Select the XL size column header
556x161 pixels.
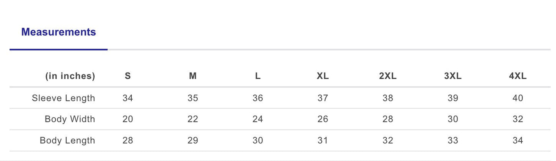click(323, 76)
